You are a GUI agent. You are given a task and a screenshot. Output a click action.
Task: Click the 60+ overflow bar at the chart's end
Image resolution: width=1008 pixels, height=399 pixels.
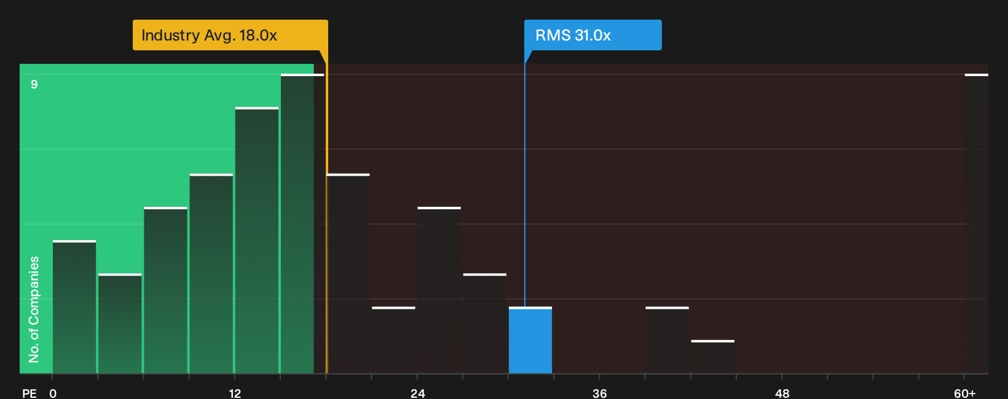tap(977, 224)
